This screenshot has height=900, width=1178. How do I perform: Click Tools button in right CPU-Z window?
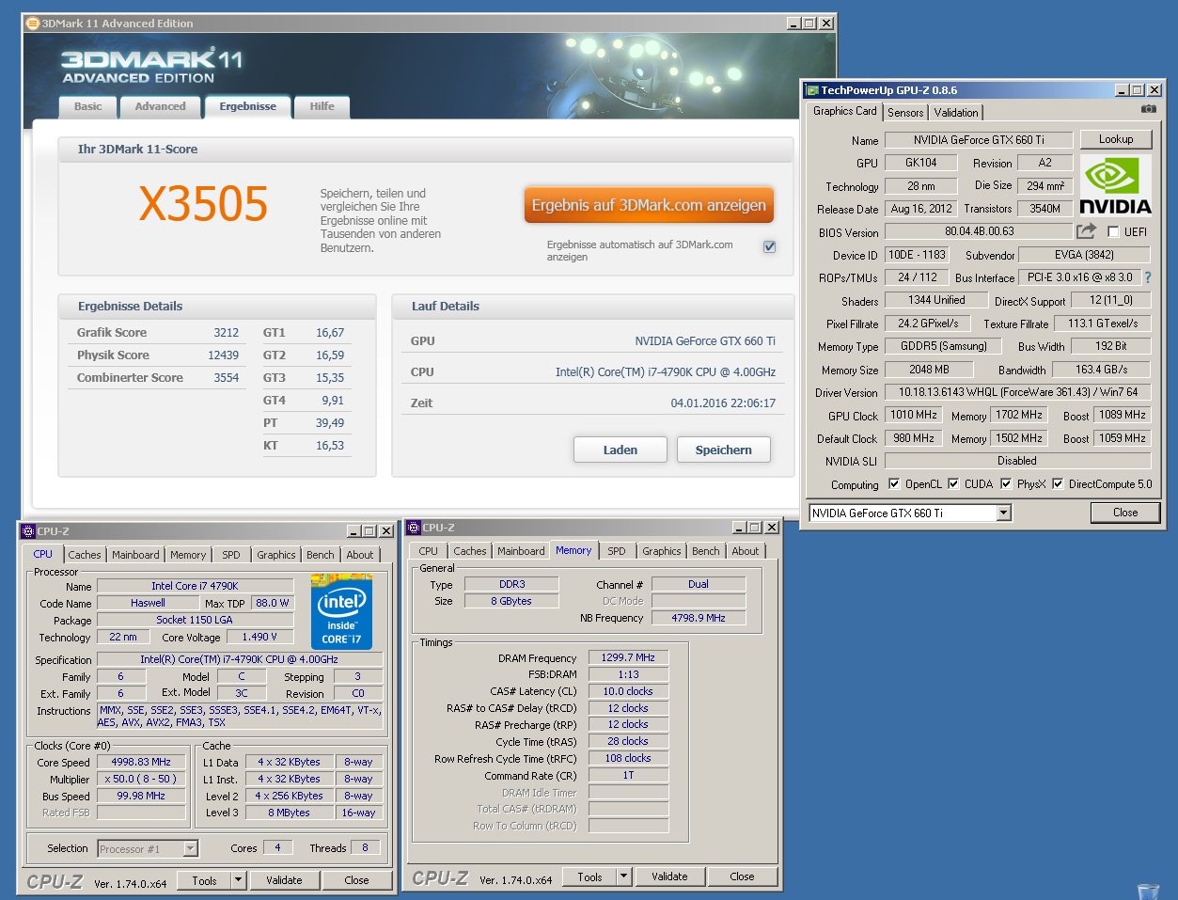tap(590, 876)
